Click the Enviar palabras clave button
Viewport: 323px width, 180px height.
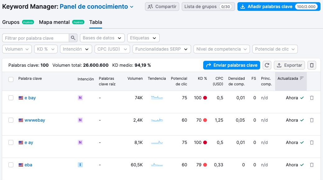[x=232, y=65]
